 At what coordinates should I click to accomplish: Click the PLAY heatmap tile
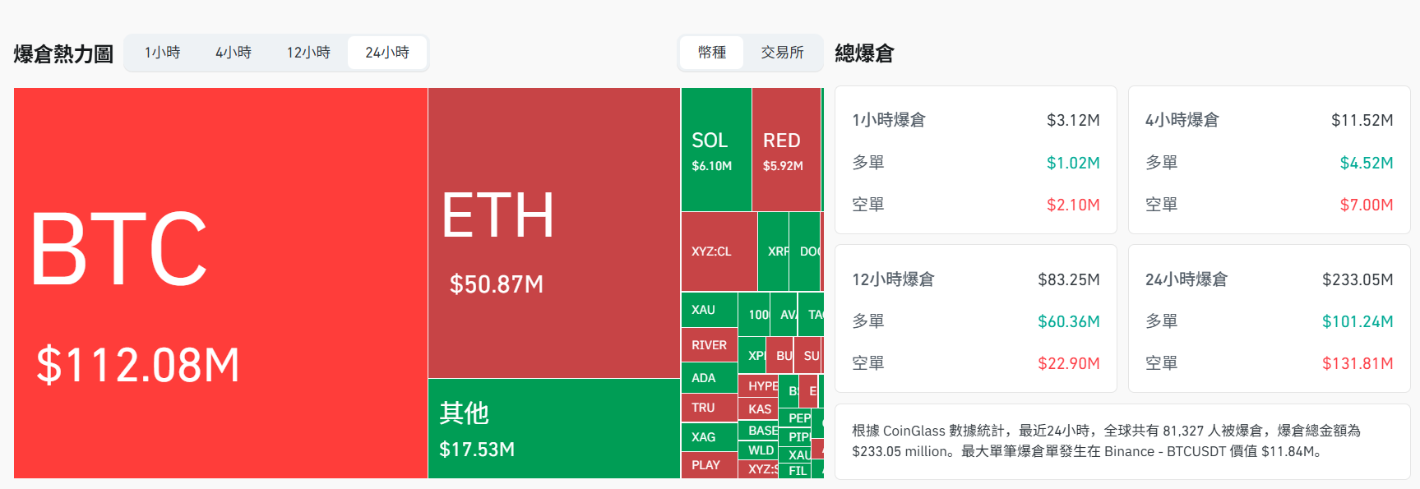[x=710, y=465]
